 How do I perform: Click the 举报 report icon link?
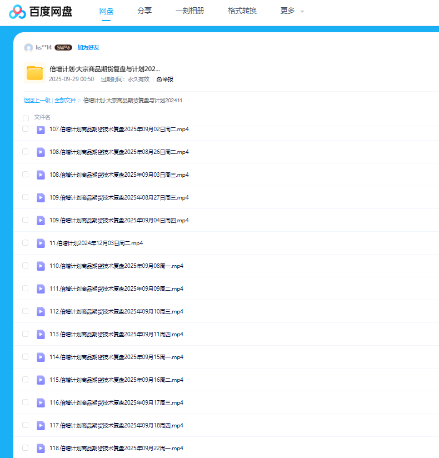tap(165, 79)
